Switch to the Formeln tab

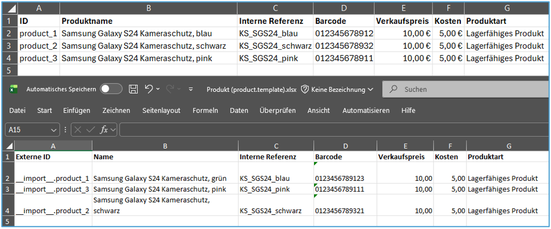point(205,111)
